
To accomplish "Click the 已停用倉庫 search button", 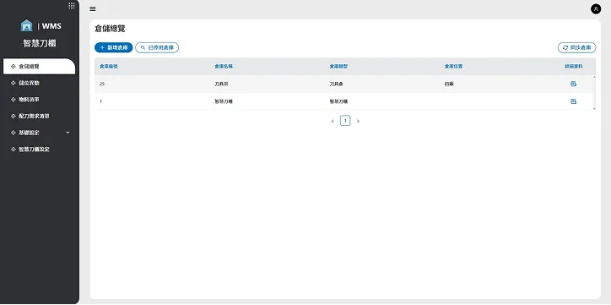I will pyautogui.click(x=157, y=47).
